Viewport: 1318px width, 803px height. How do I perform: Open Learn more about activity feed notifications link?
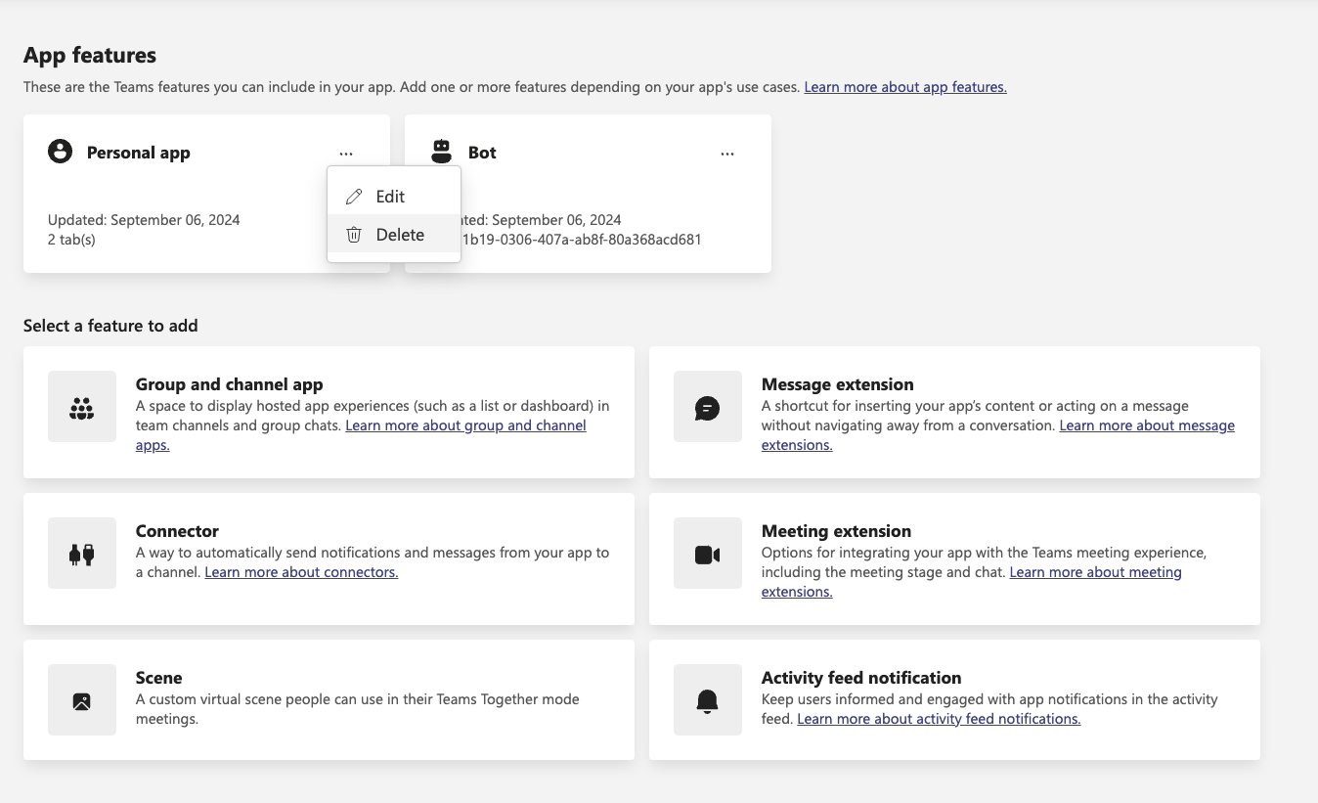click(939, 719)
